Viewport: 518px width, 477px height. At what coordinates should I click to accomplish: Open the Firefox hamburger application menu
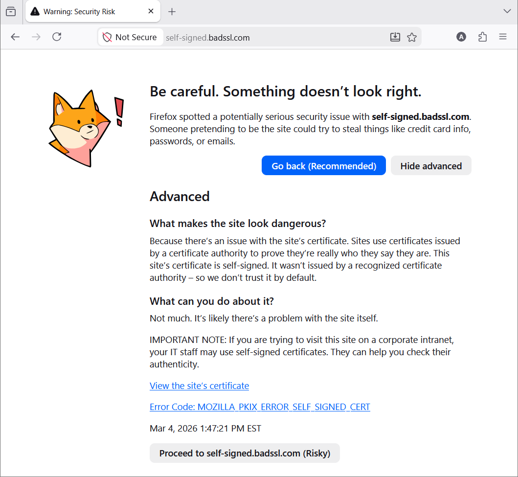coord(503,37)
